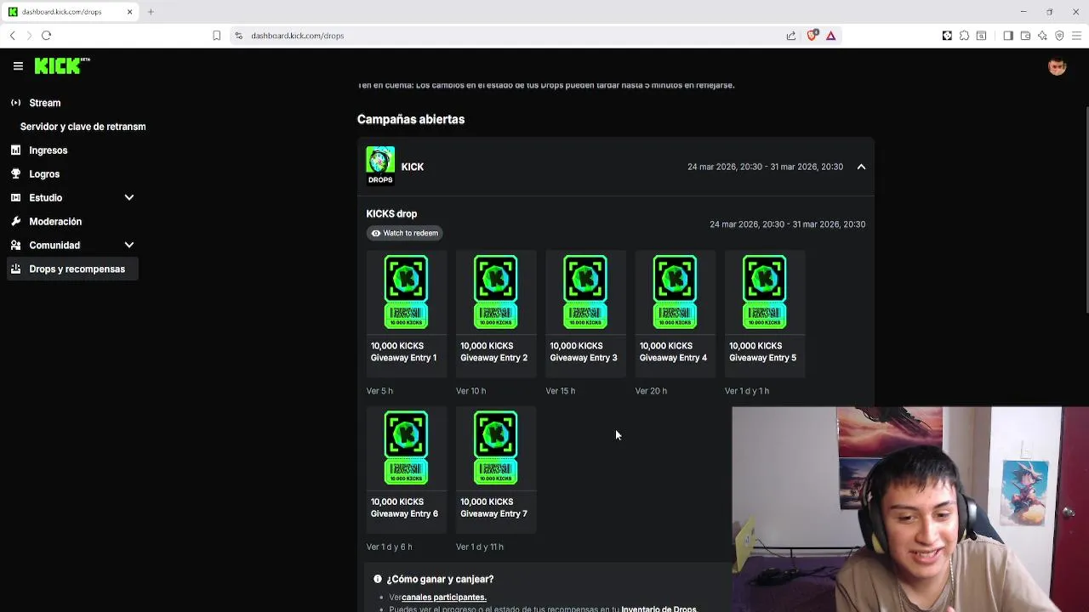The height and width of the screenshot is (612, 1089).
Task: Click the Drops y recompensas icon
Action: 15,269
